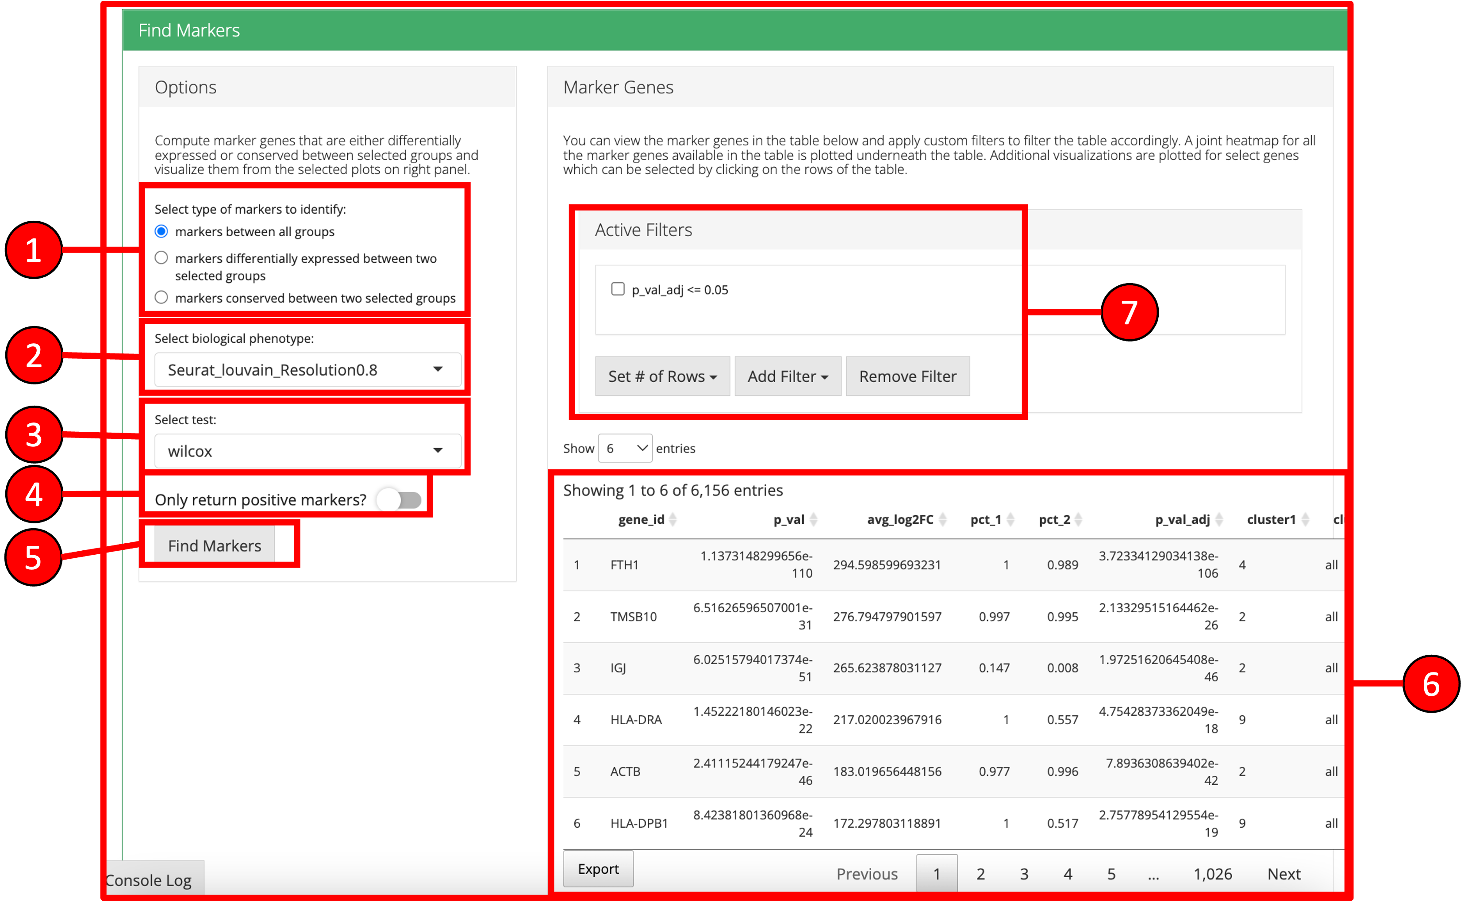Sort table by cluster1 column arrows
Screen dimensions: 1464x902
[1305, 520]
